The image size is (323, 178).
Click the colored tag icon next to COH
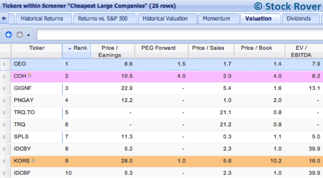30,75
